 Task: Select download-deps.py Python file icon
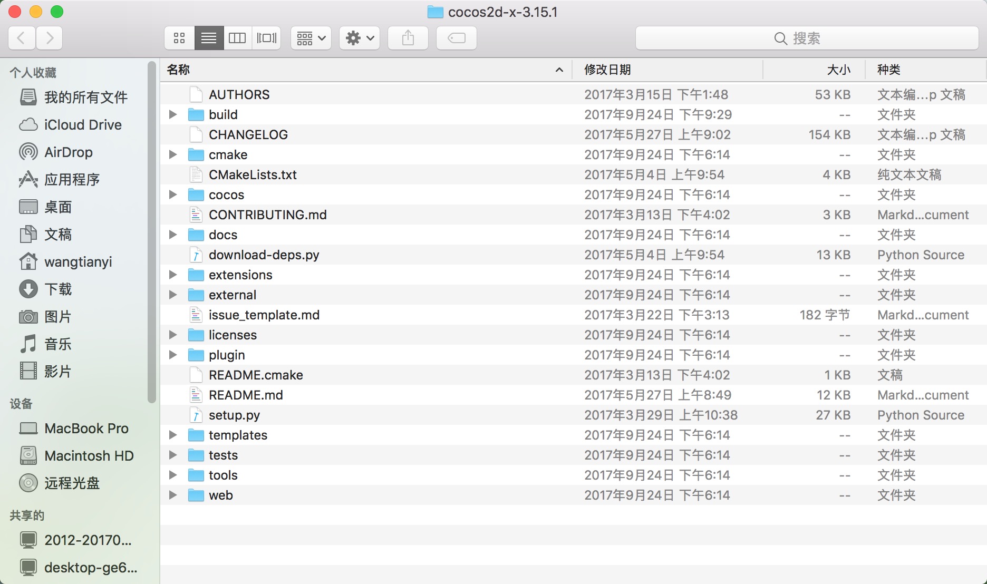[x=196, y=255]
